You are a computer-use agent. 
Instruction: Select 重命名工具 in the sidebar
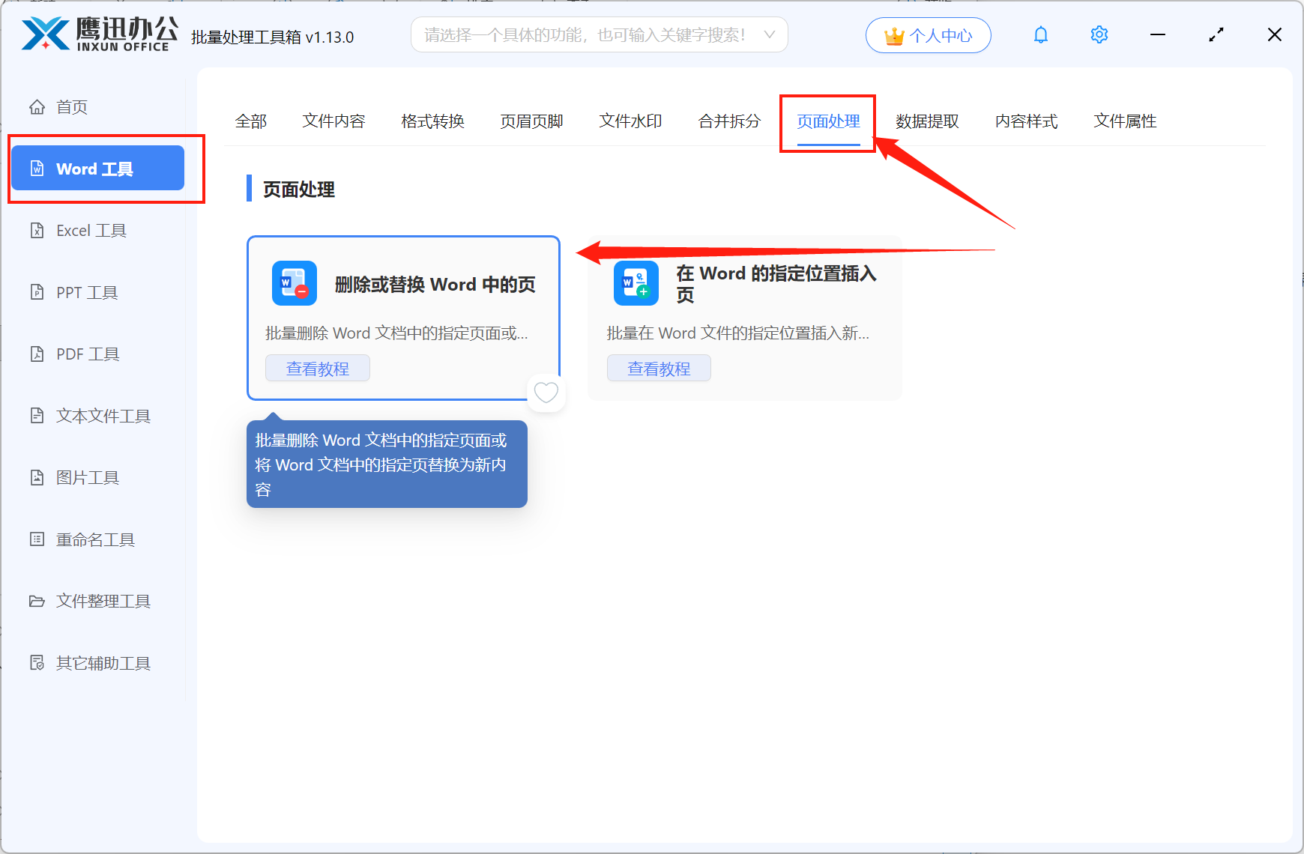[x=93, y=539]
